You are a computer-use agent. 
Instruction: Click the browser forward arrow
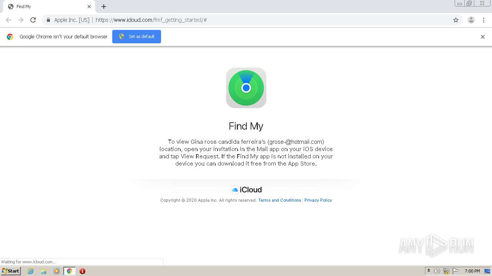pos(21,20)
